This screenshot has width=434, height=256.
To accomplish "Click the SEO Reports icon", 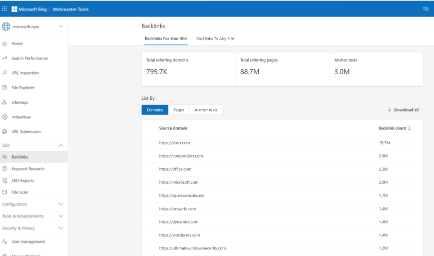I will (x=5, y=180).
